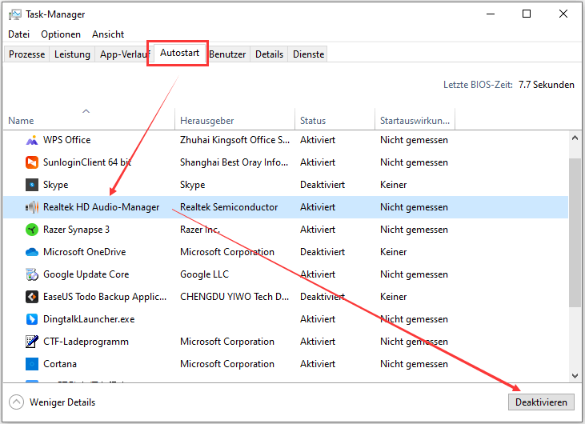Select the Realtek HD Audio-Manager row
Viewport: 585px width, 424px height.
pos(101,207)
